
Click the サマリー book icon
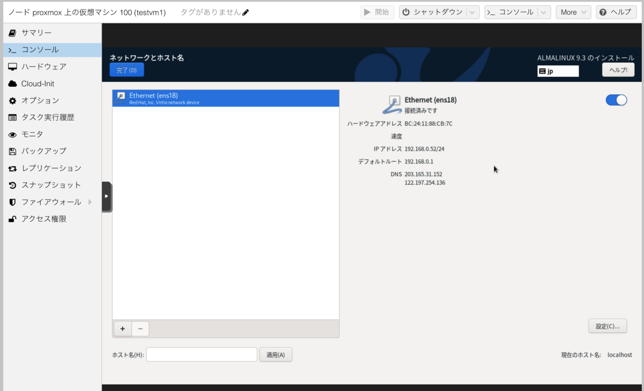coord(12,33)
